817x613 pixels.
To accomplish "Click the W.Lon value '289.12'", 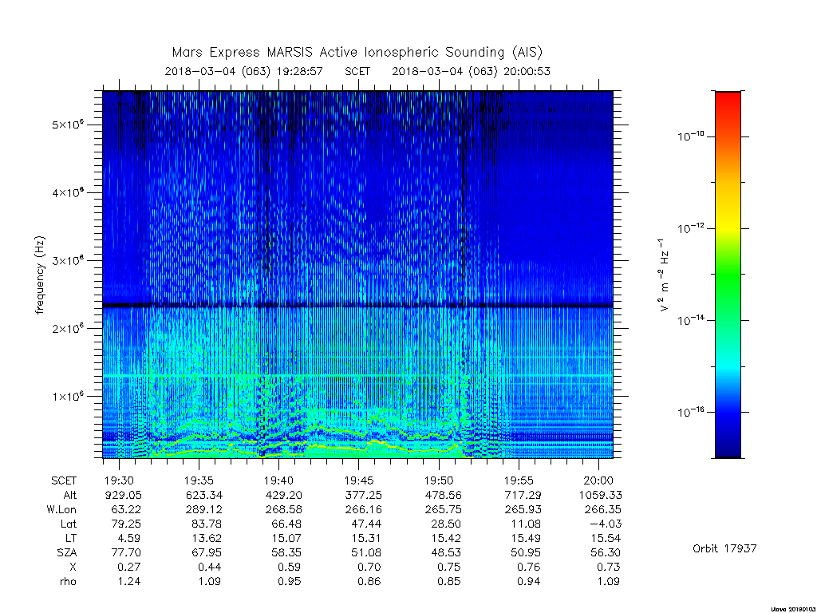I will pyautogui.click(x=203, y=509).
